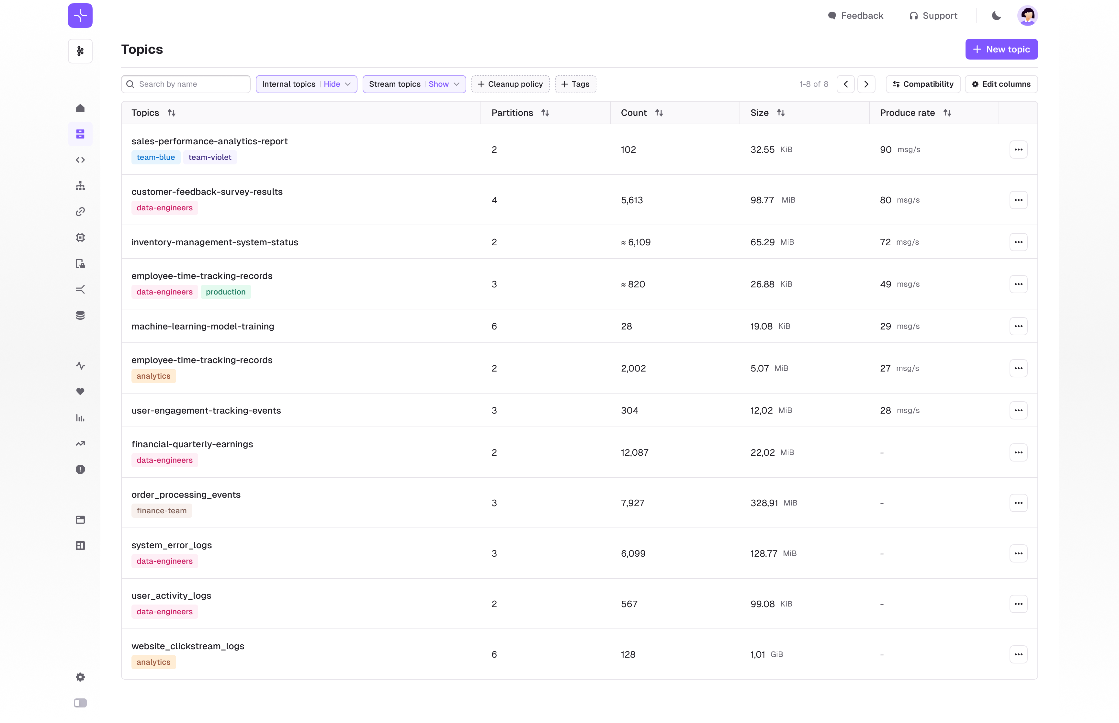
Task: Open the processing/CPU icon in the sidebar
Action: [x=80, y=237]
